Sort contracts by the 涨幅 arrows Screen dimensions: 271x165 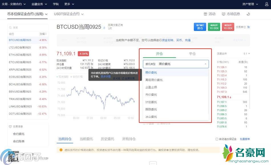tap(46, 34)
